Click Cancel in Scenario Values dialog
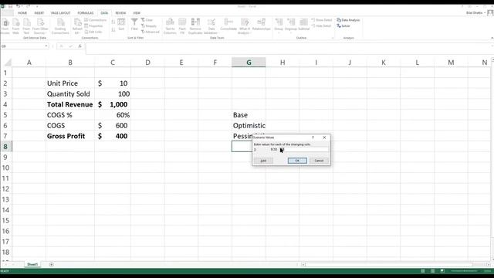Image resolution: width=494 pixels, height=278 pixels. pos(319,161)
